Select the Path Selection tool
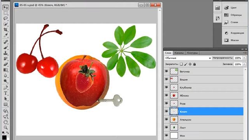 (x=5, y=99)
